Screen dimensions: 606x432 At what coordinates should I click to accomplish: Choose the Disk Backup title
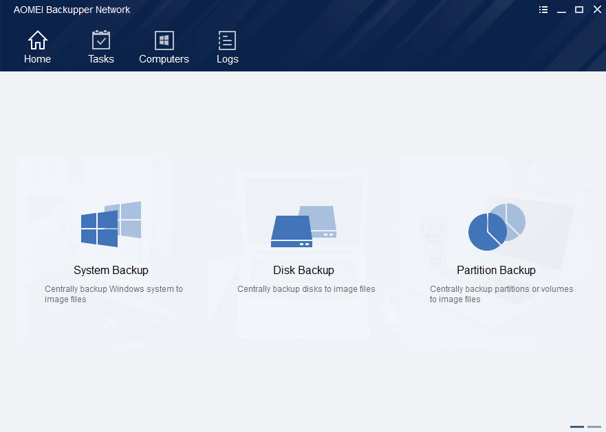tap(303, 270)
